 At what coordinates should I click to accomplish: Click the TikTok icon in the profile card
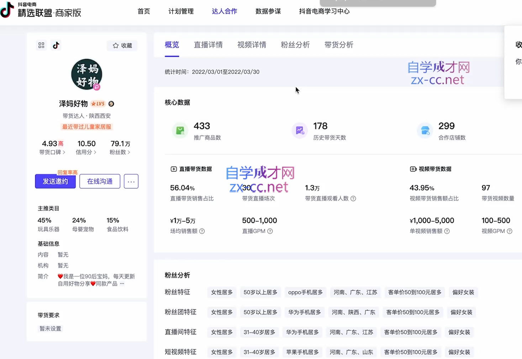click(56, 45)
